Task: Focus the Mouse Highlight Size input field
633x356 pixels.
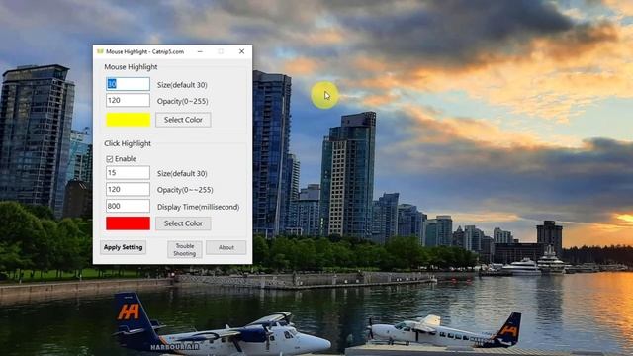Action: click(x=128, y=84)
